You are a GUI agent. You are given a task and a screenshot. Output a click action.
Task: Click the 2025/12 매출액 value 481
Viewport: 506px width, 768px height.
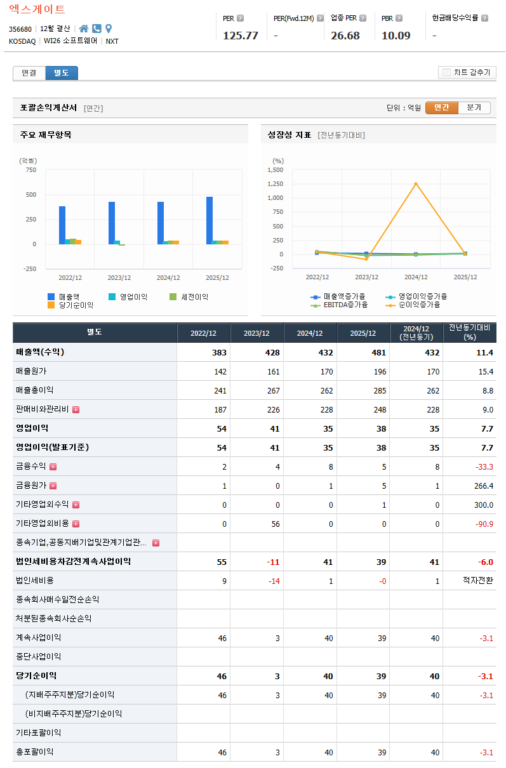coord(380,352)
